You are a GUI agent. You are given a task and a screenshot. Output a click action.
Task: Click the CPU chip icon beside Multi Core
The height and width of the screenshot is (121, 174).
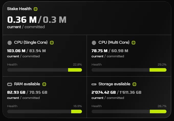click(x=94, y=43)
